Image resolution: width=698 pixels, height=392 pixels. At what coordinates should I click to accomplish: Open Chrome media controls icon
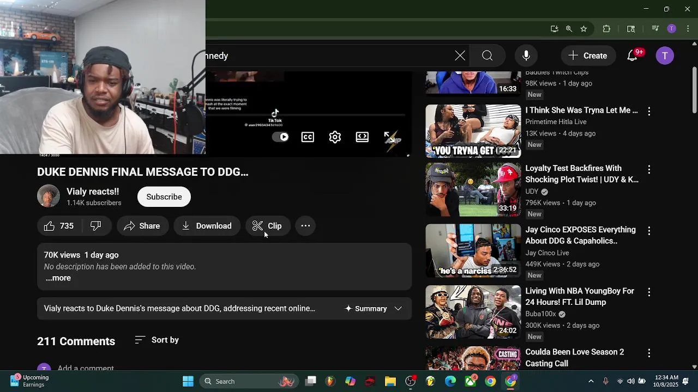pyautogui.click(x=655, y=29)
